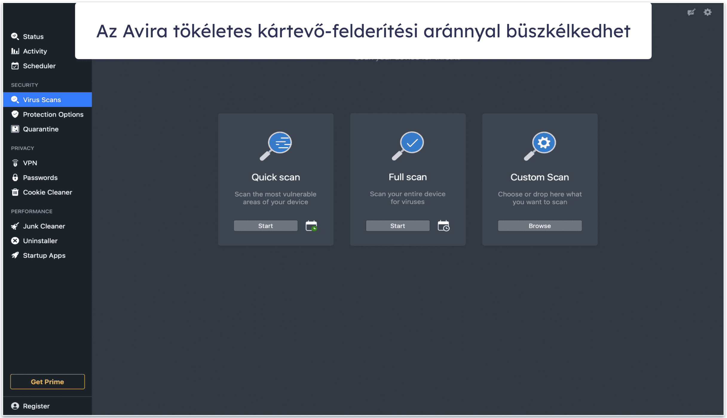Click the Register user avatar icon
Viewport: 727px width, 418px height.
click(15, 406)
